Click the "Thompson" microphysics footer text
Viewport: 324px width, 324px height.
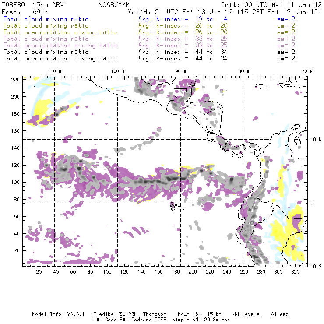pyautogui.click(x=155, y=314)
